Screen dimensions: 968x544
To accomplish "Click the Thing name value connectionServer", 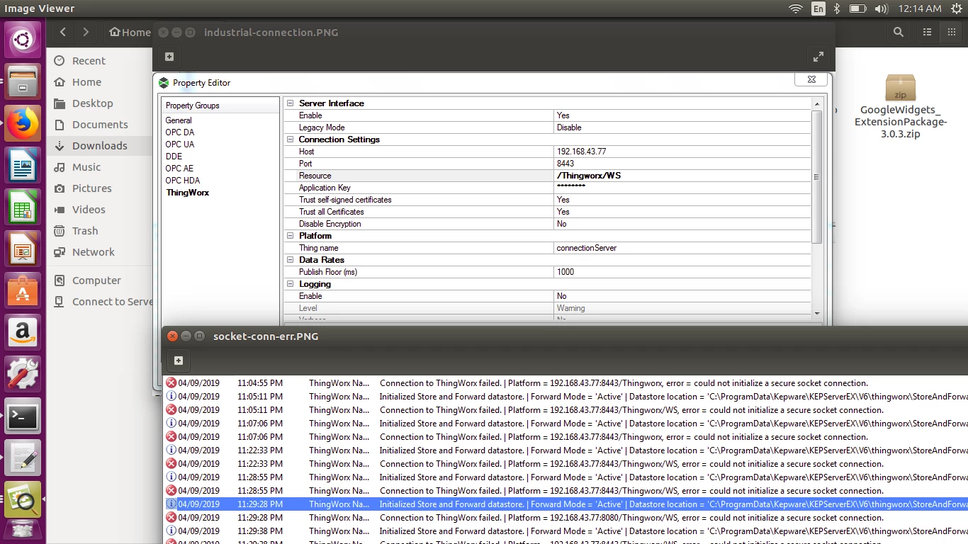I will tap(587, 248).
